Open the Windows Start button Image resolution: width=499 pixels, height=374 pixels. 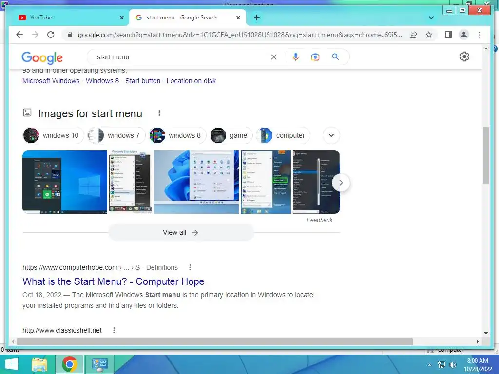pyautogui.click(x=12, y=364)
